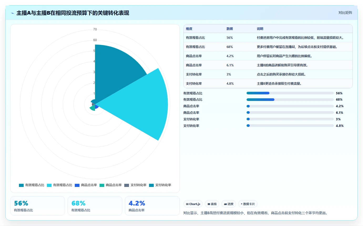Click the progress bar showing 6.1%
This screenshot has width=363, height=226.
(290, 113)
